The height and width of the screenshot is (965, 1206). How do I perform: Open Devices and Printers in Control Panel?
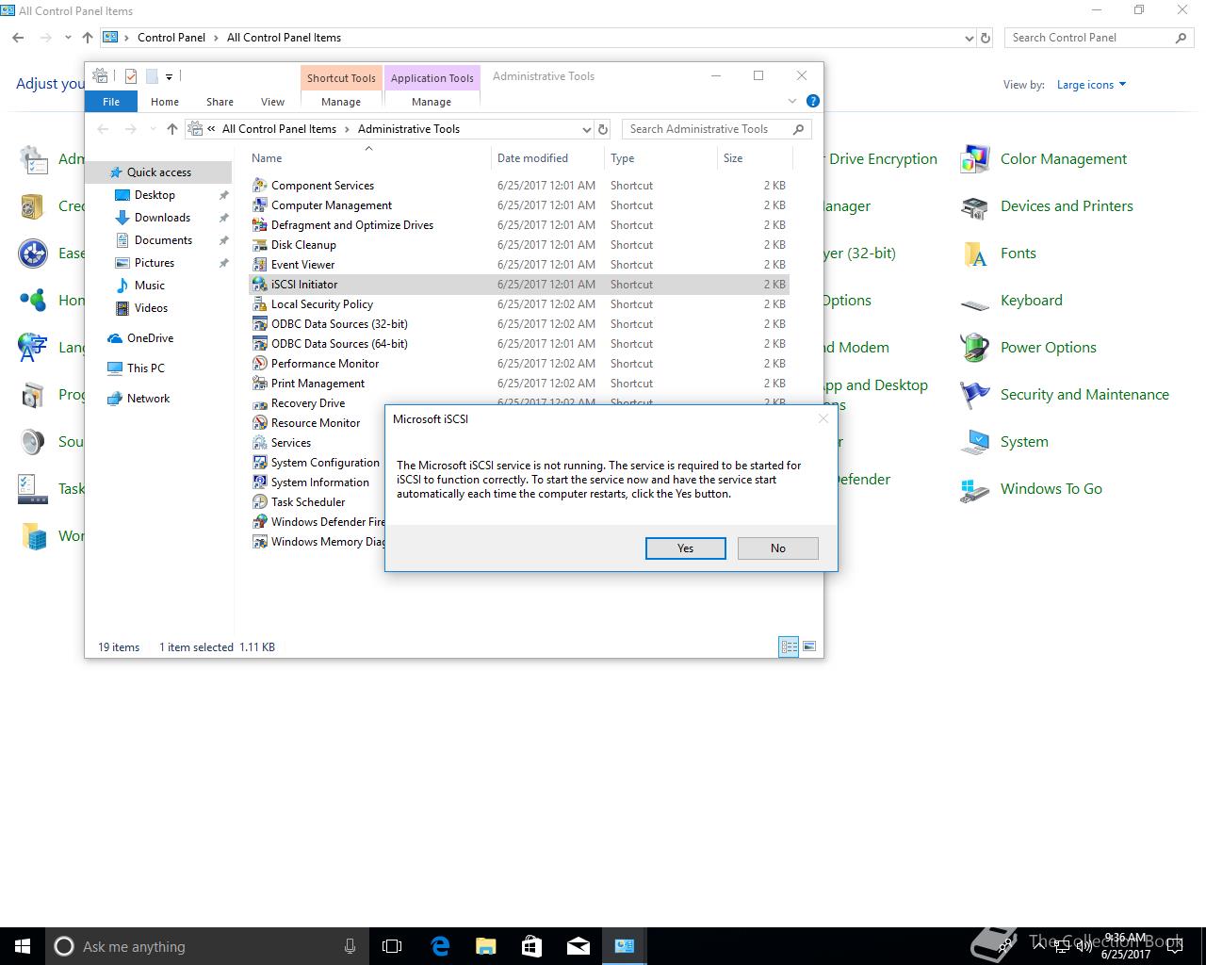click(x=1047, y=206)
